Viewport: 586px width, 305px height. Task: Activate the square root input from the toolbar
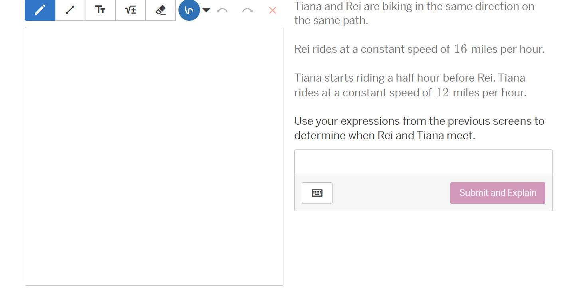(x=130, y=10)
